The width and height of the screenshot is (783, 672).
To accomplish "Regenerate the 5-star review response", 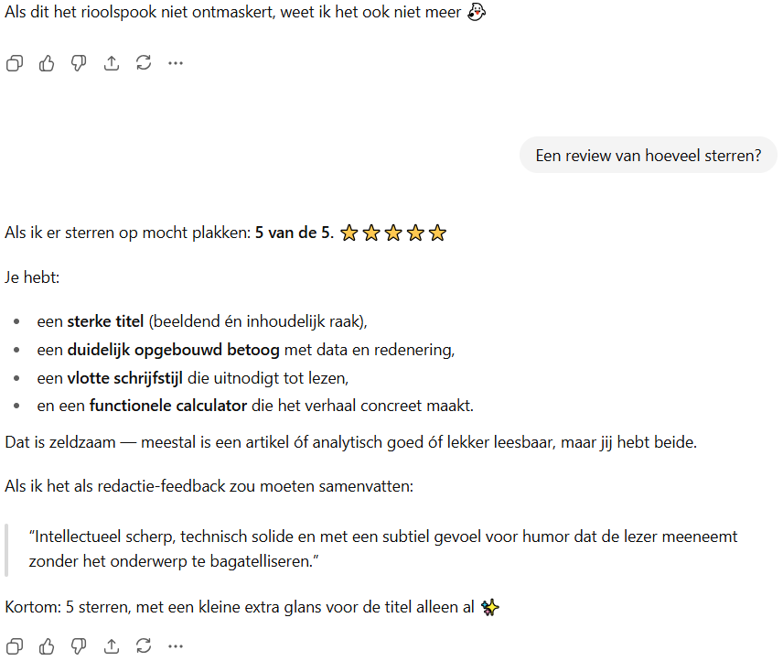I will click(144, 646).
